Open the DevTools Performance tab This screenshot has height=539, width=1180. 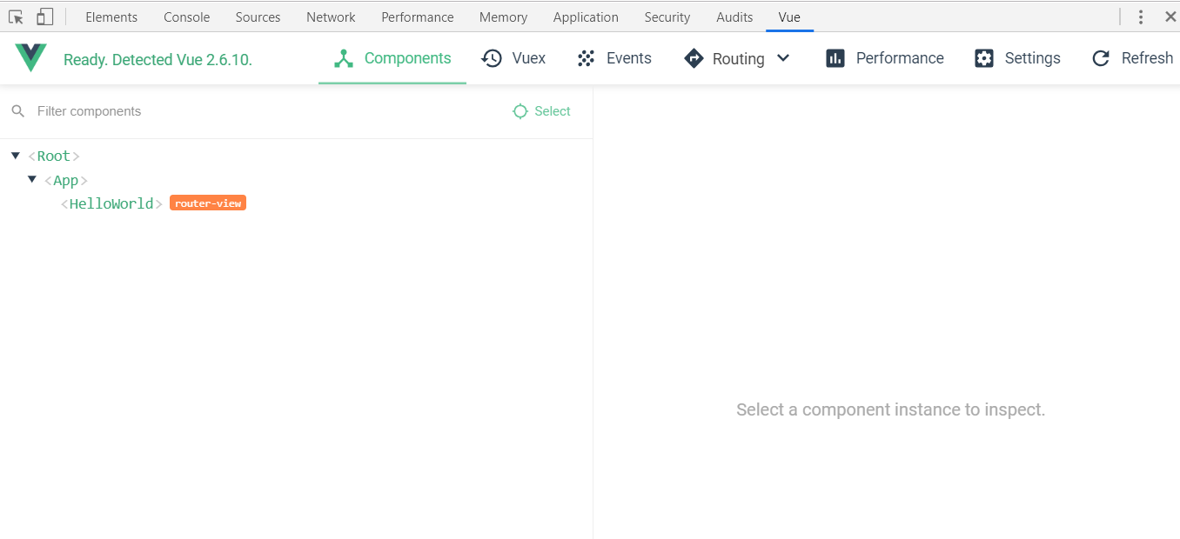pos(417,17)
